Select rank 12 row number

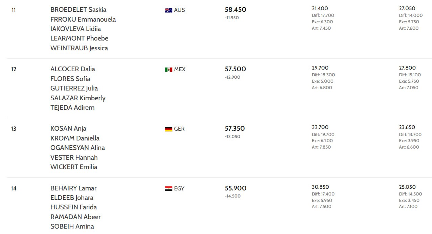pos(14,69)
